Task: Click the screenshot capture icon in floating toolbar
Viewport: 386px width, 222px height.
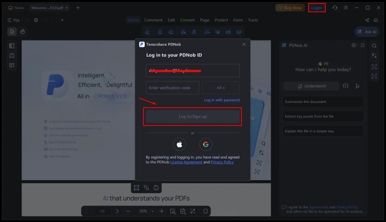Action: pyautogui.click(x=136, y=188)
